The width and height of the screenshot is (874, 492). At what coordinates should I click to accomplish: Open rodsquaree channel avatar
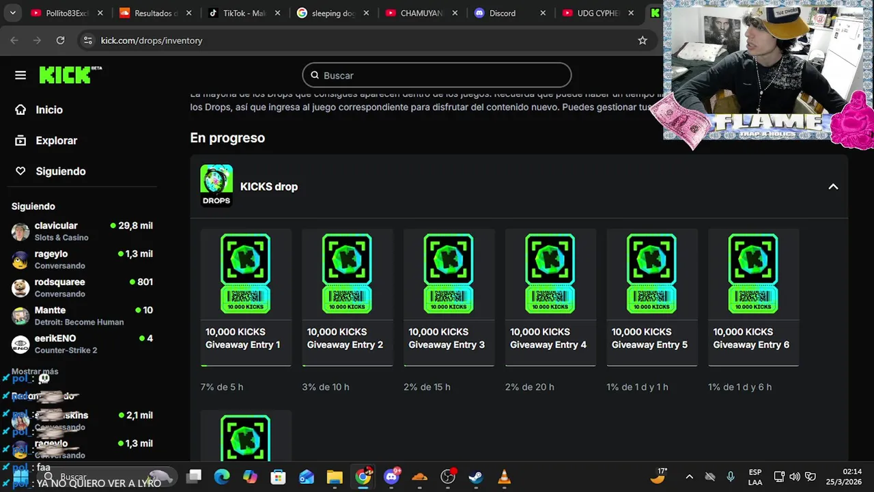(20, 288)
